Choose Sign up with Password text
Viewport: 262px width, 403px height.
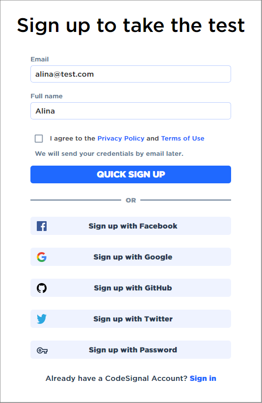click(133, 350)
